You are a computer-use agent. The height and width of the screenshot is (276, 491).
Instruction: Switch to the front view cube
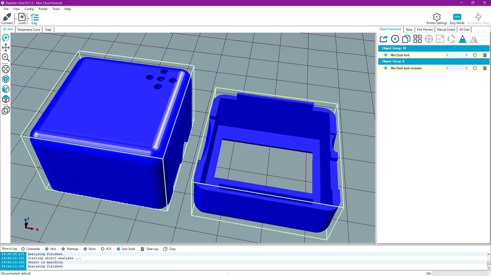(x=6, y=89)
